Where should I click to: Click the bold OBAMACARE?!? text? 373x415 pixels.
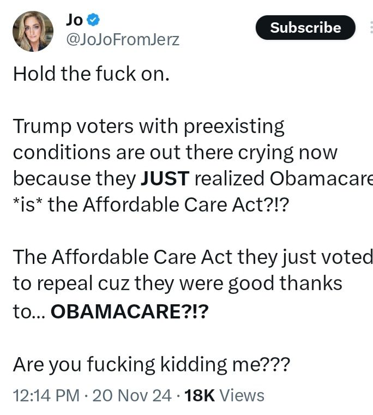pos(129,311)
